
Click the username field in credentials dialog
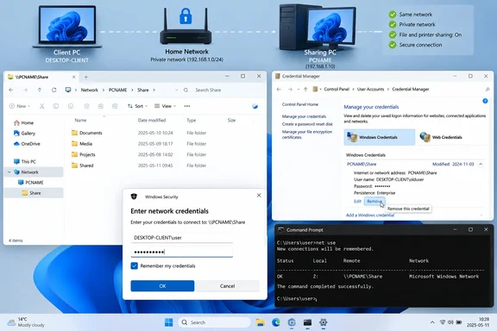(x=181, y=238)
